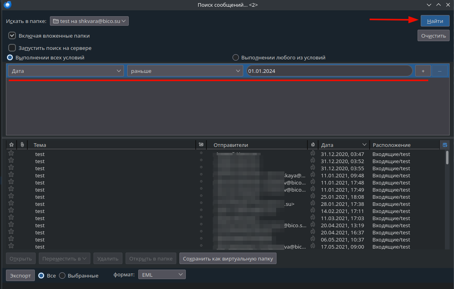This screenshot has height=289, width=454.
Task: Sort results by Тема column header
Action: coord(112,144)
